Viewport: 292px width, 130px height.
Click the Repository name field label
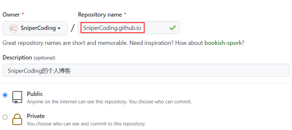click(100, 15)
